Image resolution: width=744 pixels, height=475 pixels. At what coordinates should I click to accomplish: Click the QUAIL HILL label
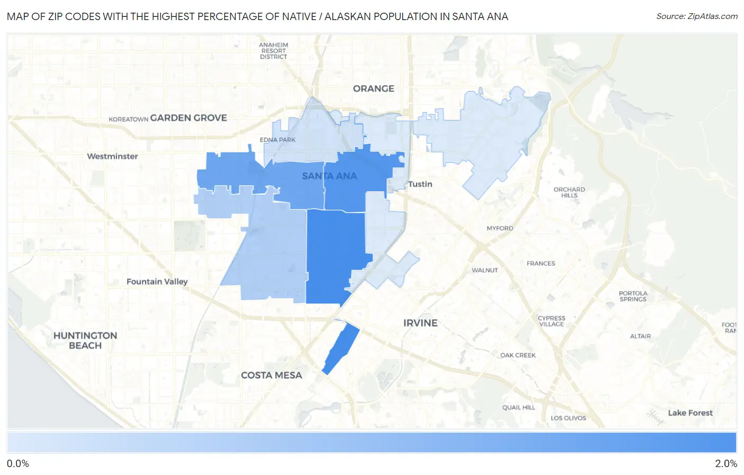point(519,407)
